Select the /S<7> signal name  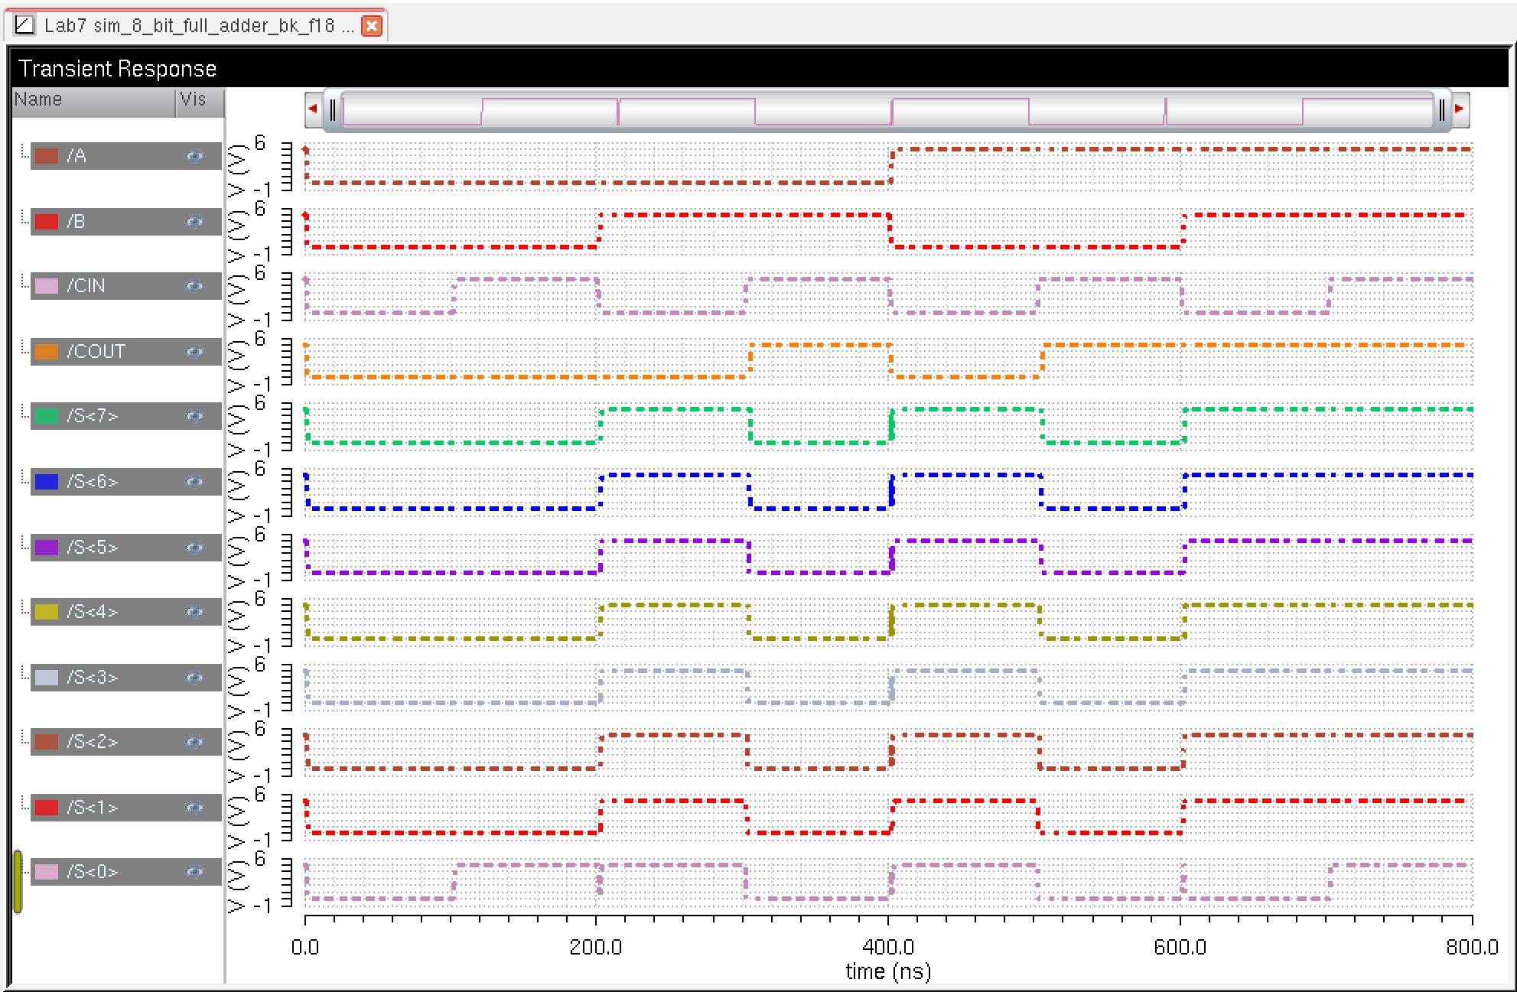click(x=92, y=416)
